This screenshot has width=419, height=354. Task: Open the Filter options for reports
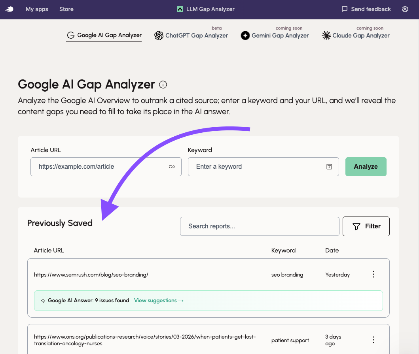tap(366, 226)
